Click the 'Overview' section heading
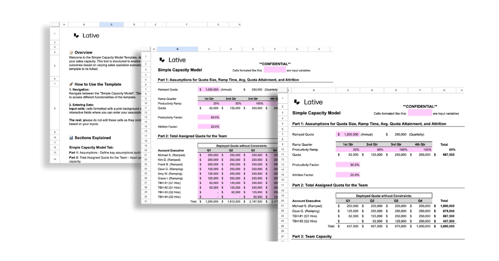 pyautogui.click(x=80, y=52)
